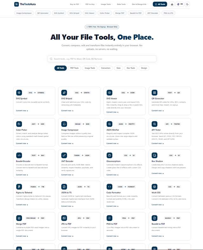Screen dimensions: 203x250
Task: Open the JSON Minifier magnifier icon
Action: [x=109, y=124]
